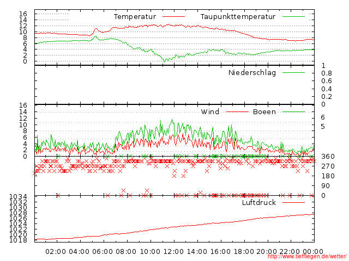Click the 180 wind direction axis value
This screenshot has width=349, height=261.
pyautogui.click(x=328, y=176)
